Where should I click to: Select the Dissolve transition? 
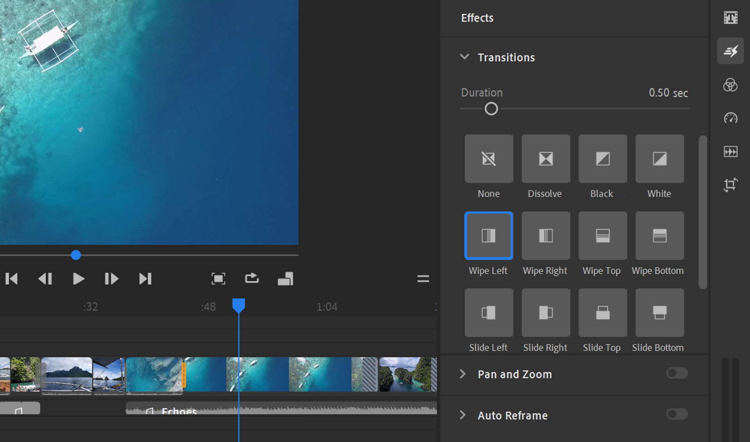click(x=545, y=159)
